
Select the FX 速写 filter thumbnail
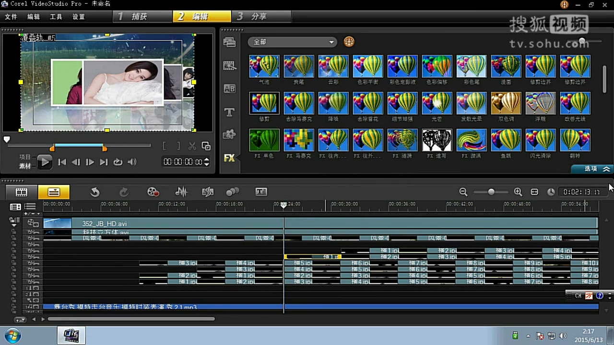click(x=437, y=140)
